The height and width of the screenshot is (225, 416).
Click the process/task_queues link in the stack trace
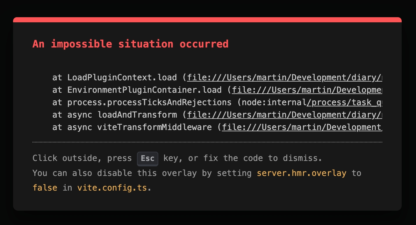[x=344, y=102]
